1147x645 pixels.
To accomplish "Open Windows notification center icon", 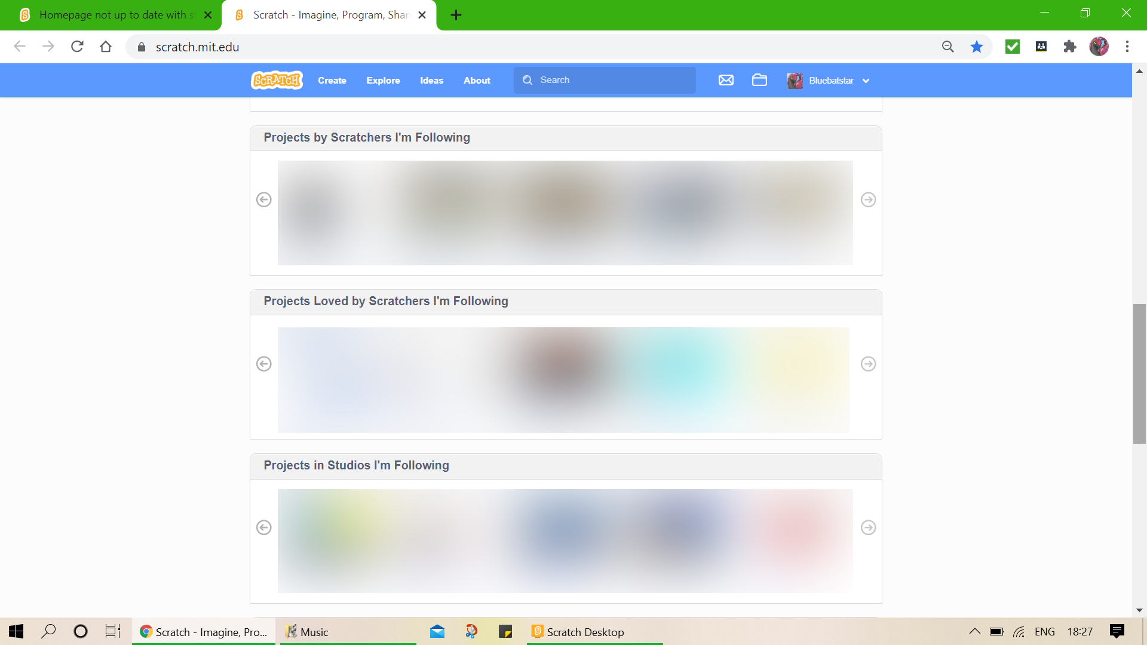I will (1117, 631).
